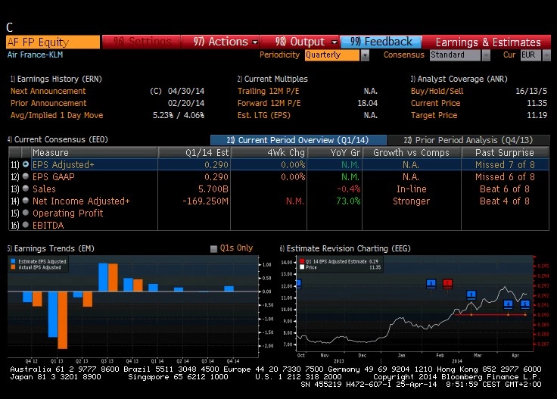Click blue marker 4 on the revision chart
Image resolution: width=557 pixels, height=399 pixels.
coord(509,304)
